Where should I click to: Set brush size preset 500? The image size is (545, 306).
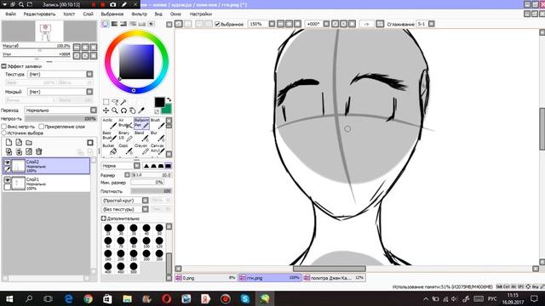134,268
